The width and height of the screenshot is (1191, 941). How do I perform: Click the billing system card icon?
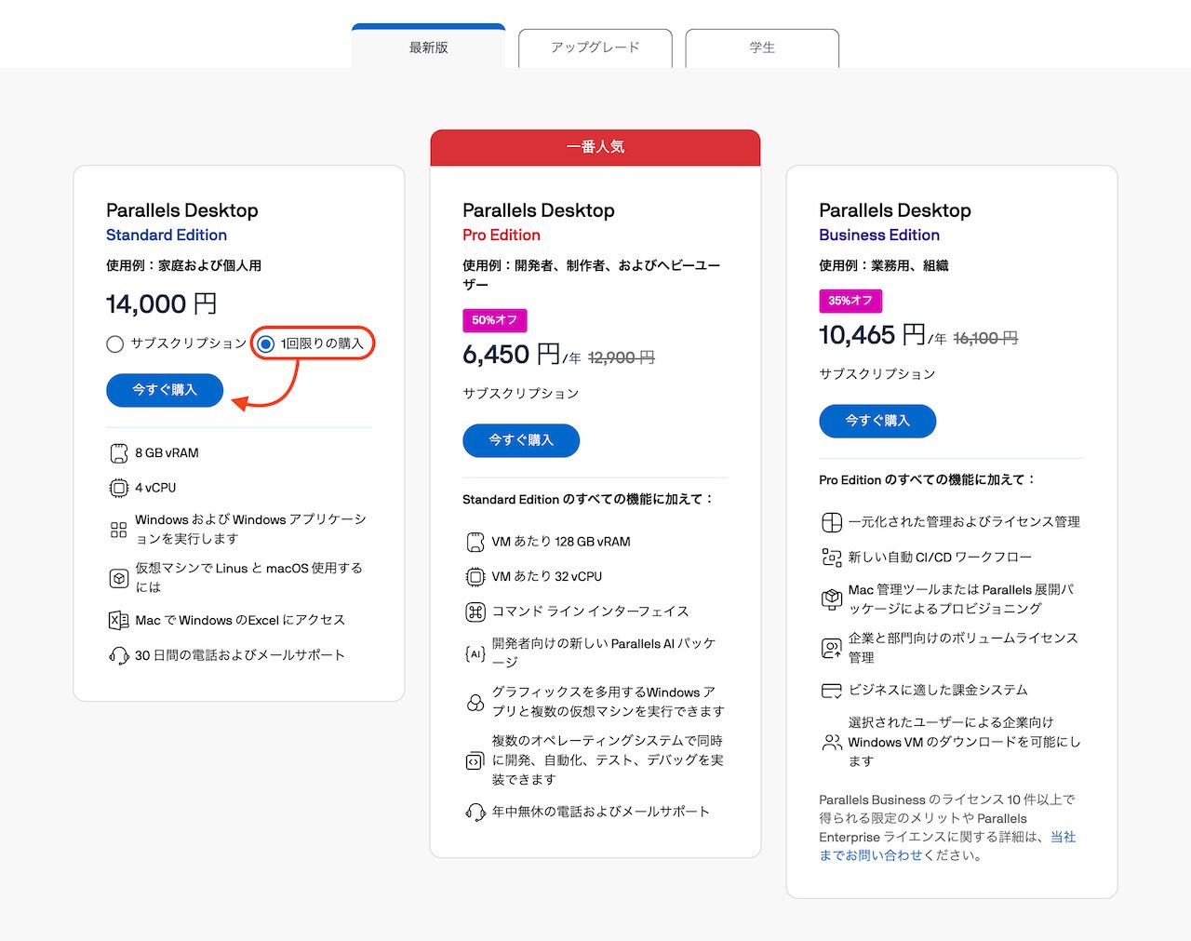pyautogui.click(x=831, y=691)
